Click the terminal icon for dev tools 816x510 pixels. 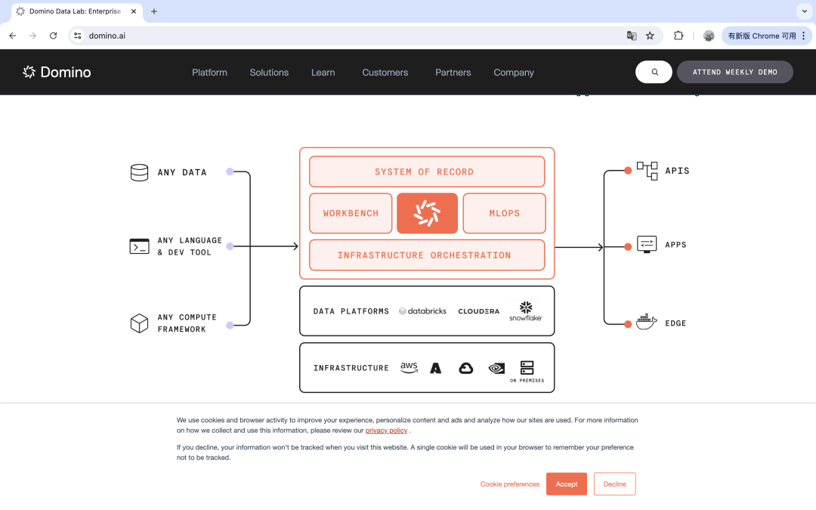coord(139,246)
